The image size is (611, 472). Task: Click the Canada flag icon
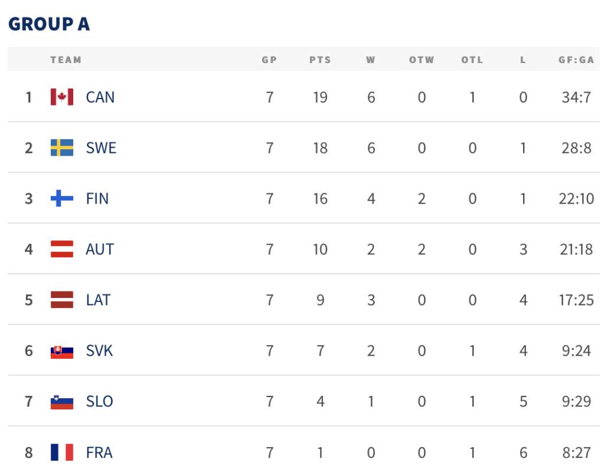pyautogui.click(x=62, y=97)
